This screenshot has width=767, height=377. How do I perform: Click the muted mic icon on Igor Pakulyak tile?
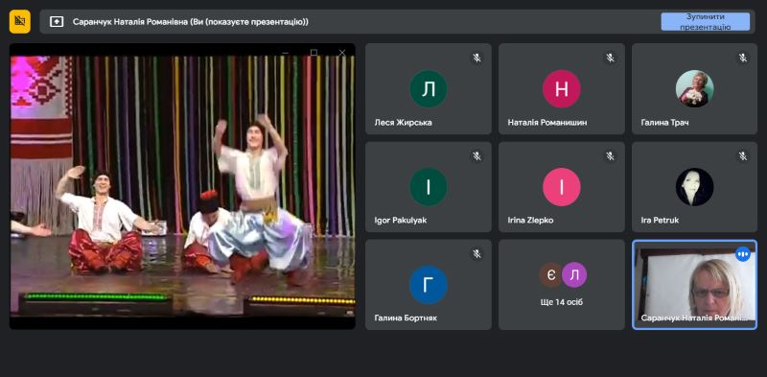point(476,155)
